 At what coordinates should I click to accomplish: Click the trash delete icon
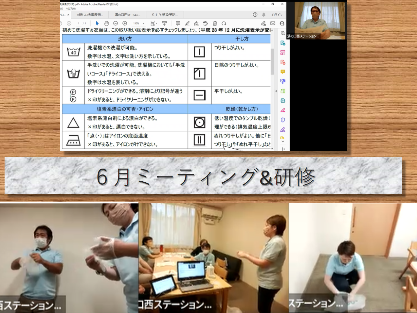coord(215,23)
